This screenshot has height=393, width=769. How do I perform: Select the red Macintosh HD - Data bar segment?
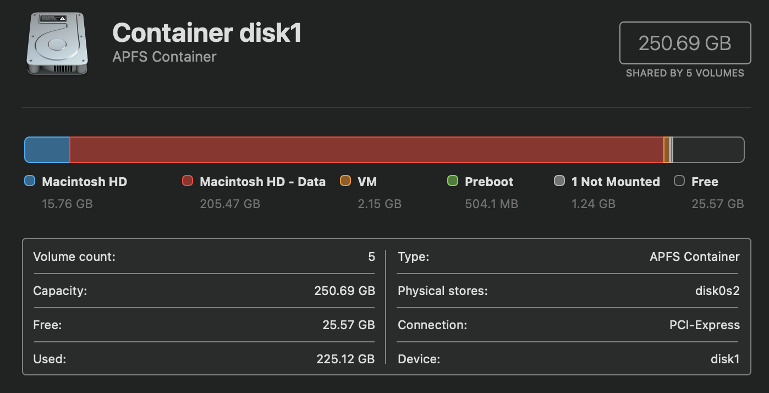click(x=366, y=150)
